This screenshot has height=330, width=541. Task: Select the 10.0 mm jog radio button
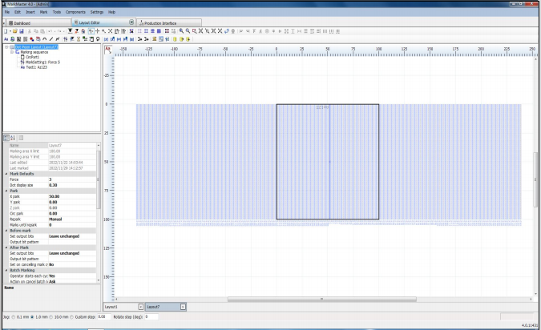click(x=51, y=316)
